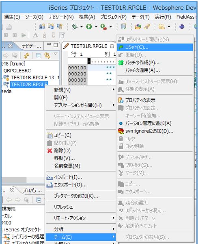
Task: Click the first building-arrow toolbar icon
Action: coord(42,26)
